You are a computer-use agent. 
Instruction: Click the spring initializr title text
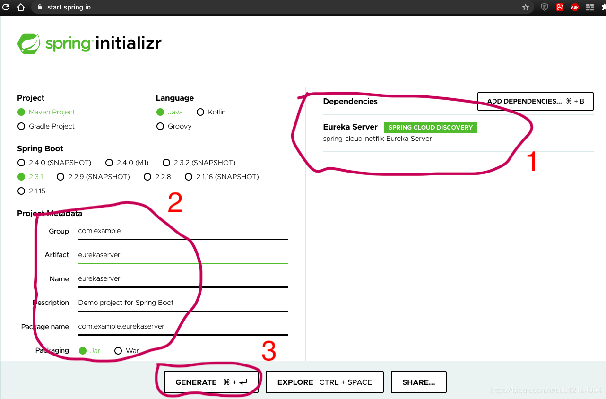(x=104, y=43)
